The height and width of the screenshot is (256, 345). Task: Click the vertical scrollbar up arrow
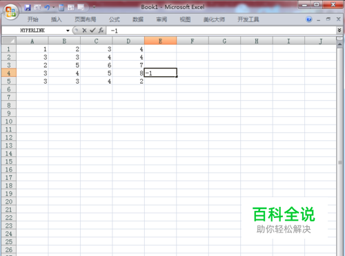(x=339, y=44)
